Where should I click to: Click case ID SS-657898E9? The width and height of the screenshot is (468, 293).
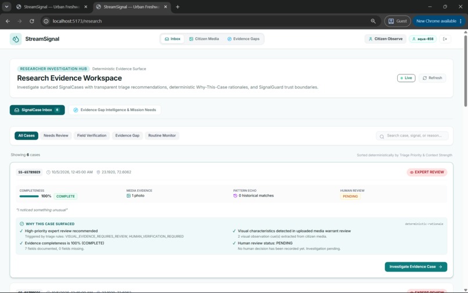[29, 172]
